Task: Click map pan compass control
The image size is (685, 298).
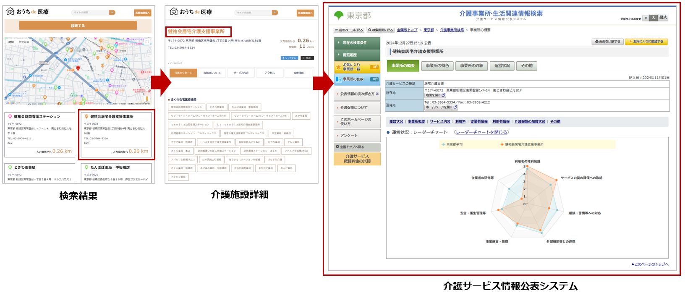Action: 147,88
